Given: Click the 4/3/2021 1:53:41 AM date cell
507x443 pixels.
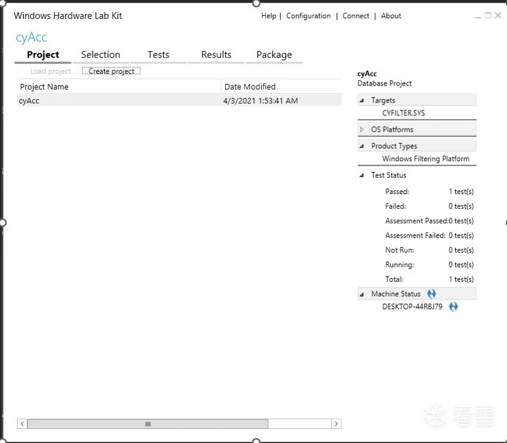Looking at the screenshot, I should tap(261, 101).
